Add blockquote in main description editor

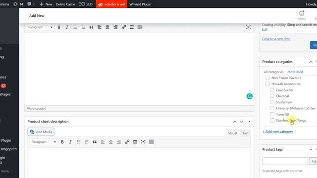tap(91, 27)
